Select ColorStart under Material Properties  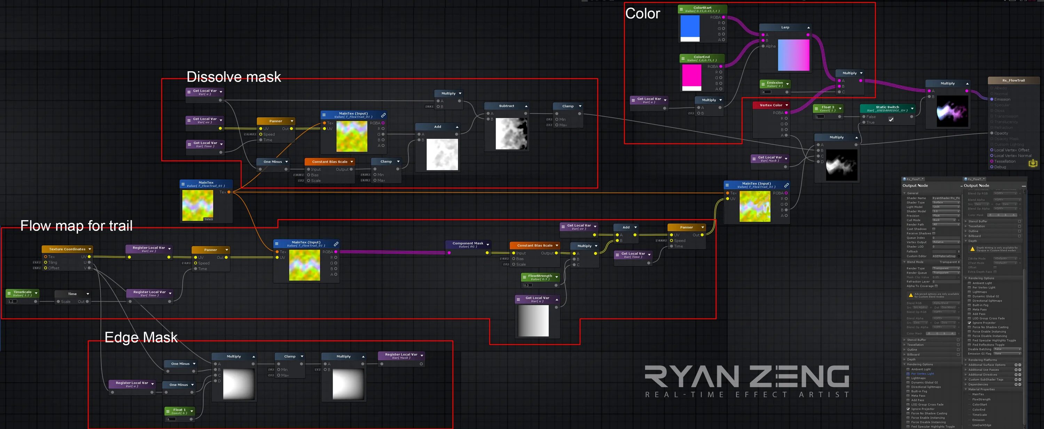[979, 404]
